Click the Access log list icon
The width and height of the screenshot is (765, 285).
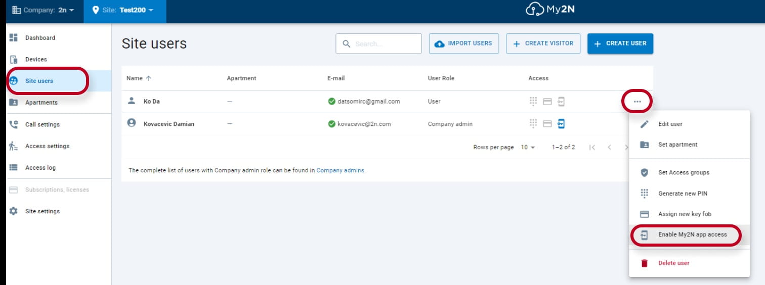[14, 168]
